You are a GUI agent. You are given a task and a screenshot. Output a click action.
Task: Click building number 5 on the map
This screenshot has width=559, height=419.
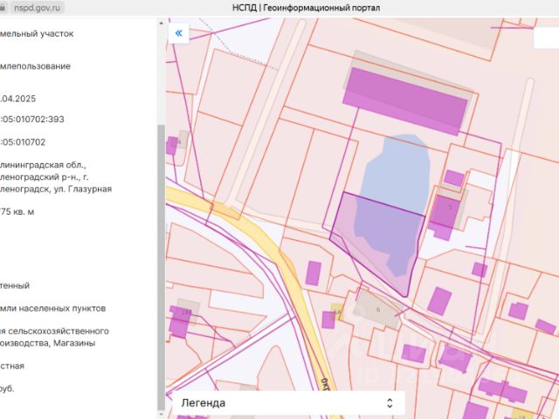(x=447, y=209)
